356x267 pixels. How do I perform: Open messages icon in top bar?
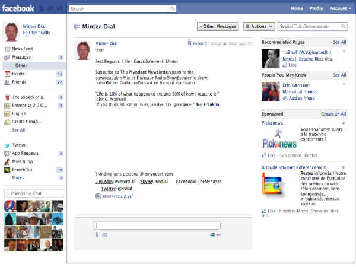(x=50, y=9)
